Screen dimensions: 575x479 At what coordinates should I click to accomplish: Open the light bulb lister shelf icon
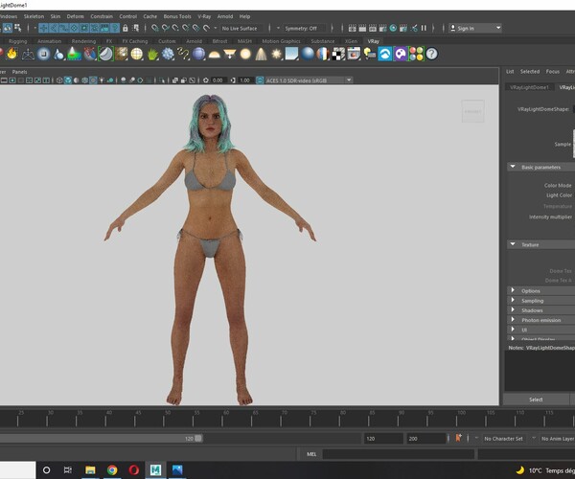tap(369, 54)
